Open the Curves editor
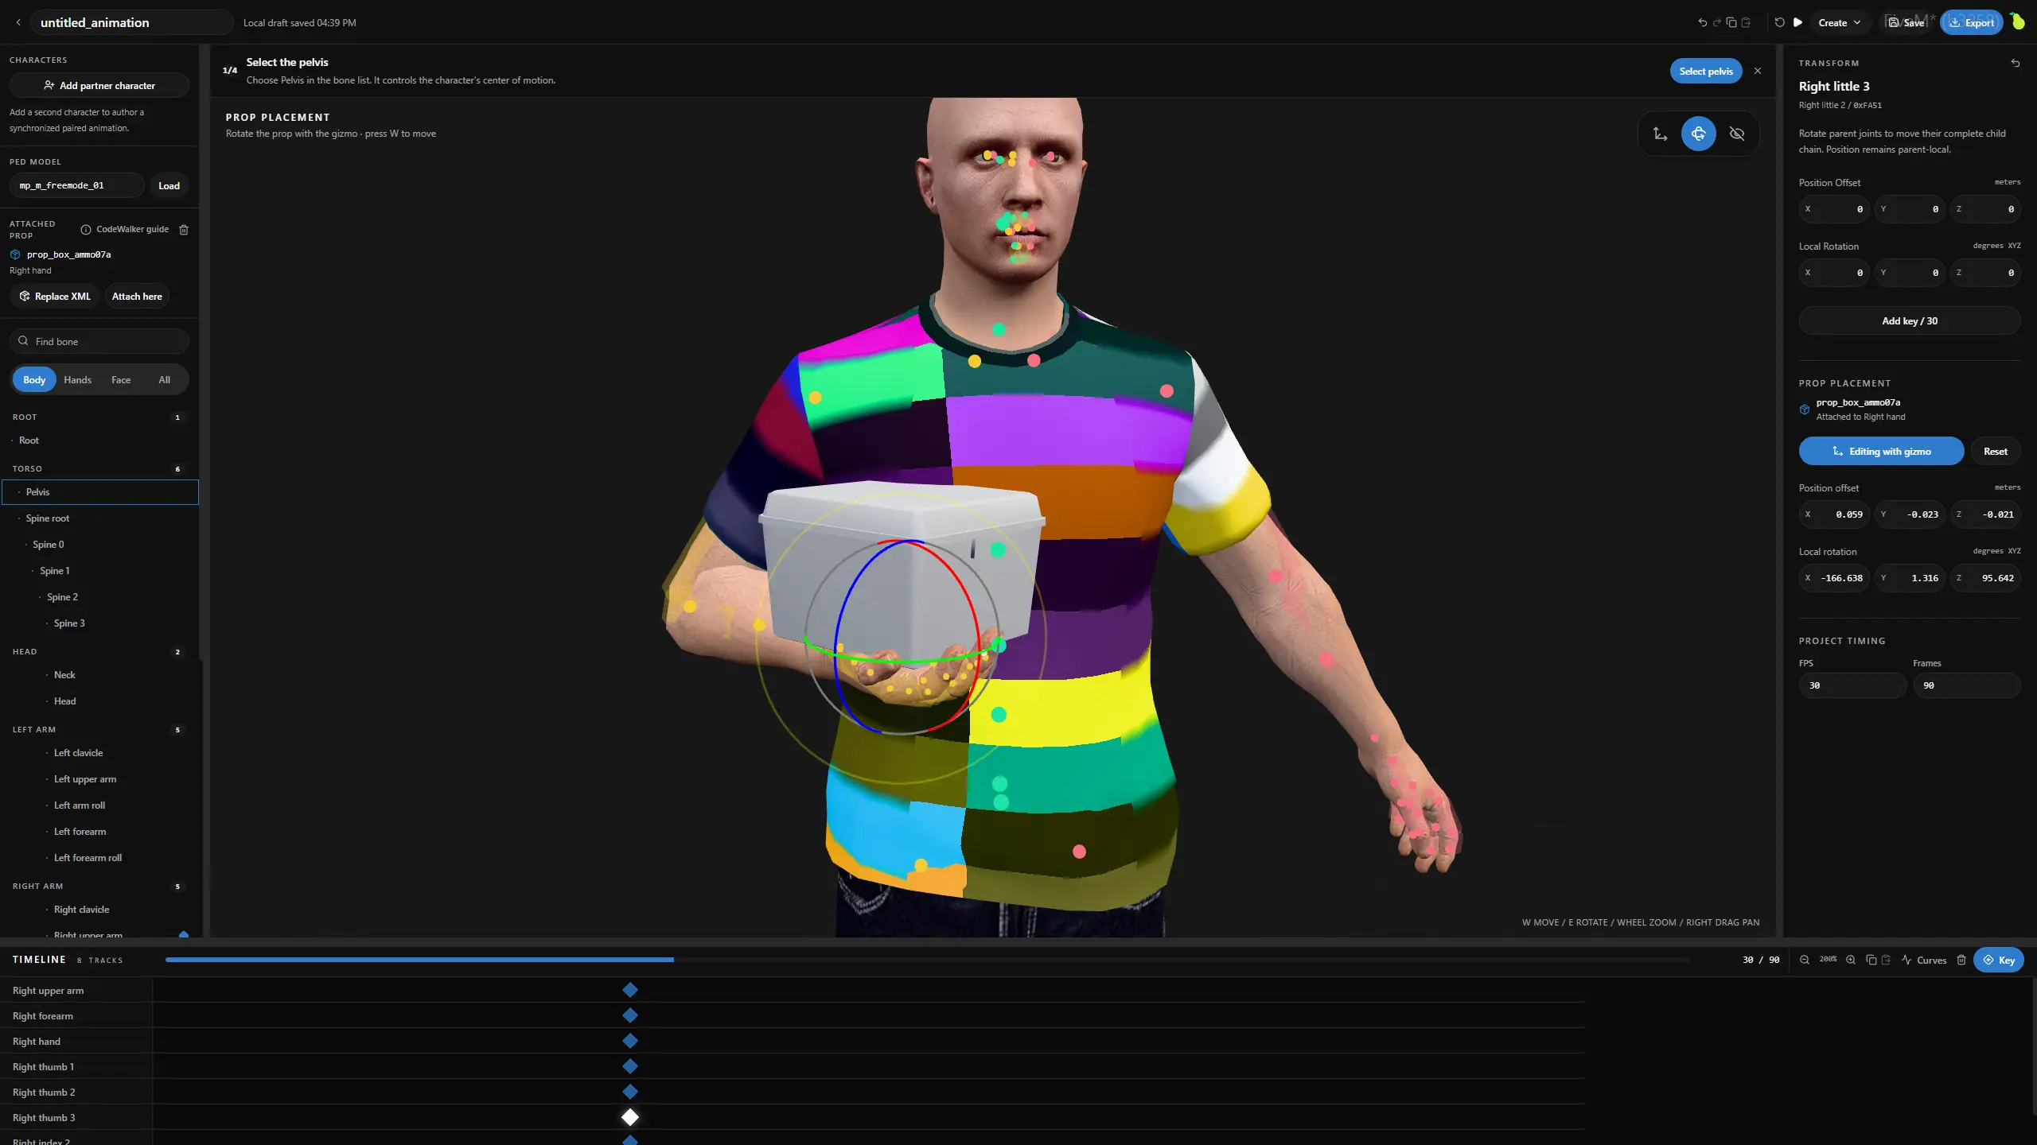This screenshot has height=1145, width=2037. 1924,960
